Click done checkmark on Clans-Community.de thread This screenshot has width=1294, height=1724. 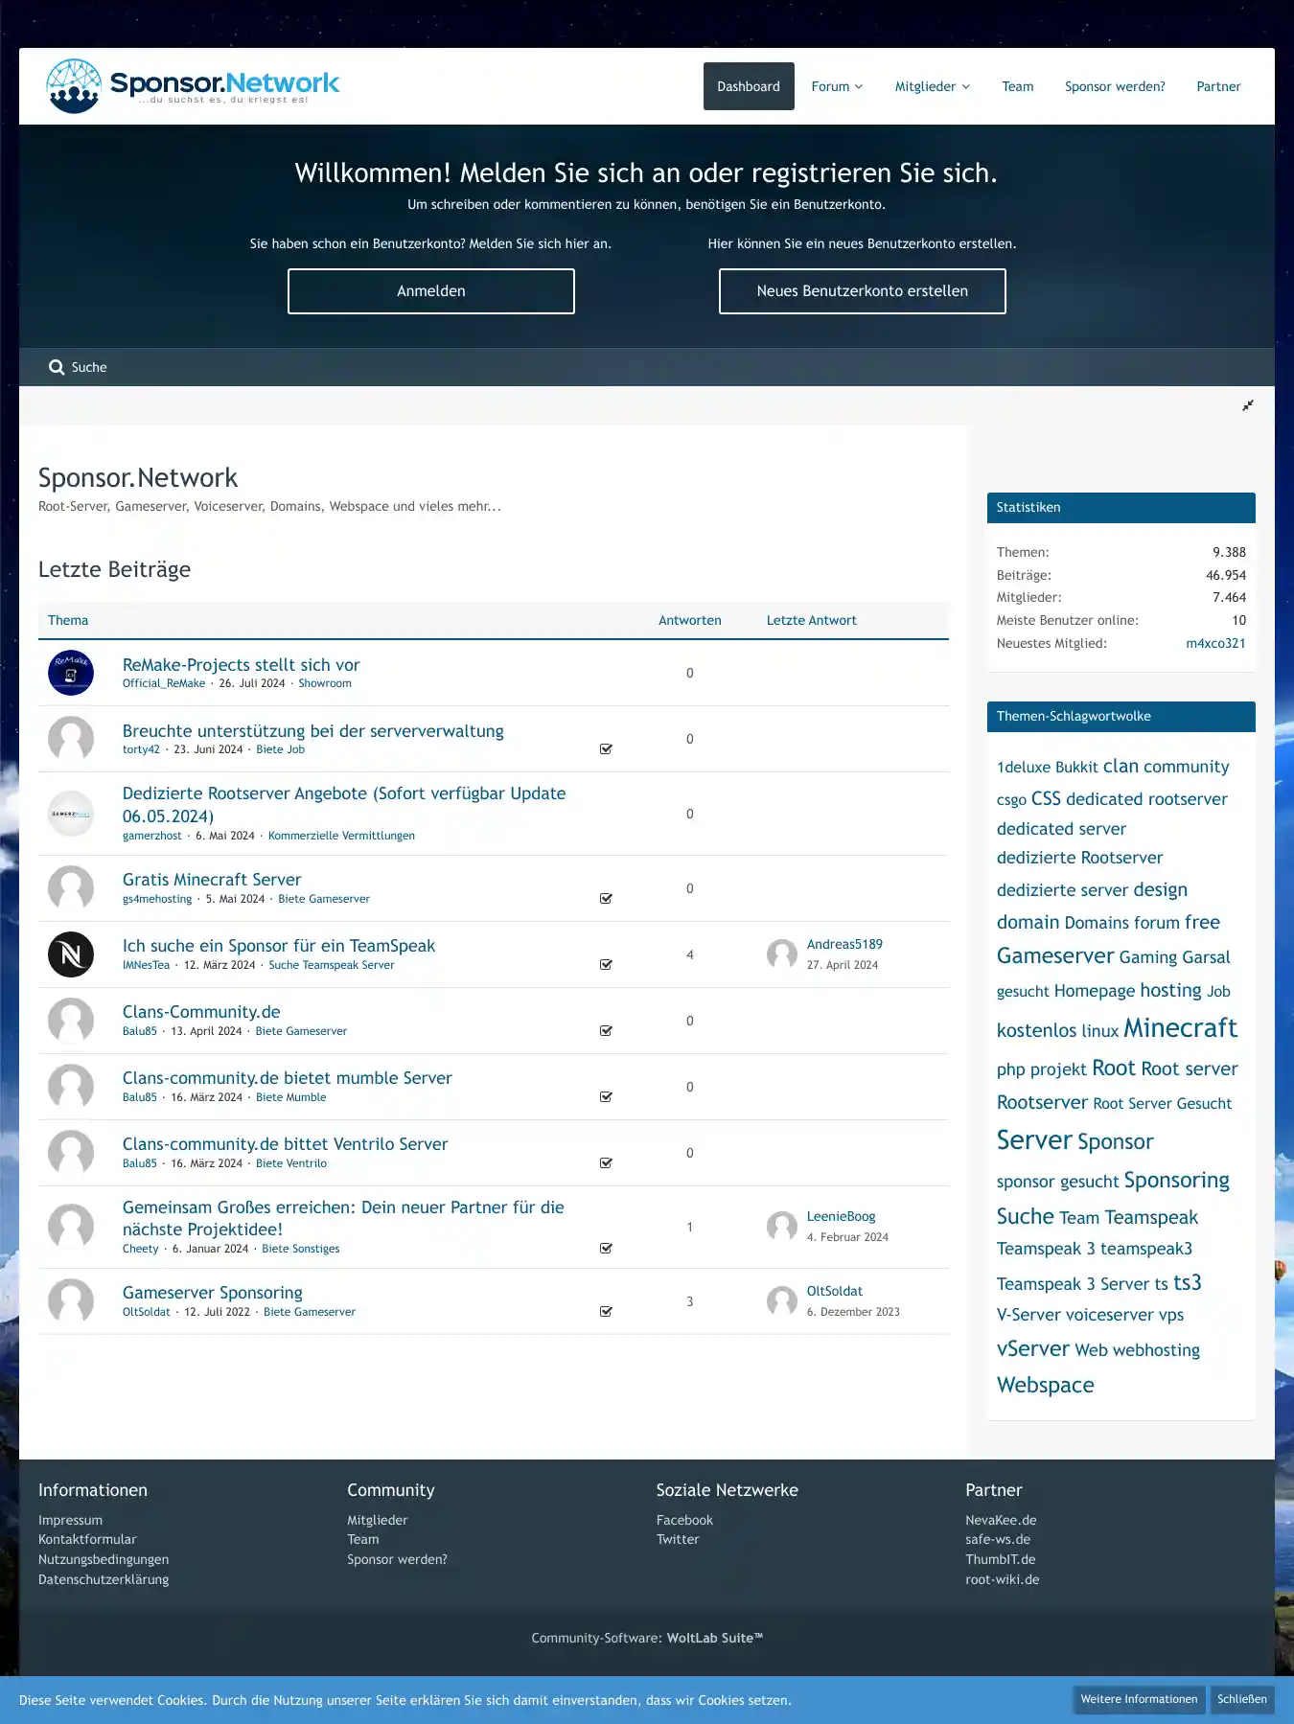[x=606, y=1031]
